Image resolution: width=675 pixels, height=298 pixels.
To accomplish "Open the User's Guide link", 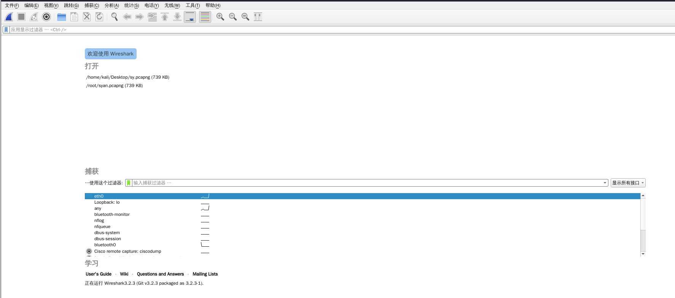I will coord(99,274).
